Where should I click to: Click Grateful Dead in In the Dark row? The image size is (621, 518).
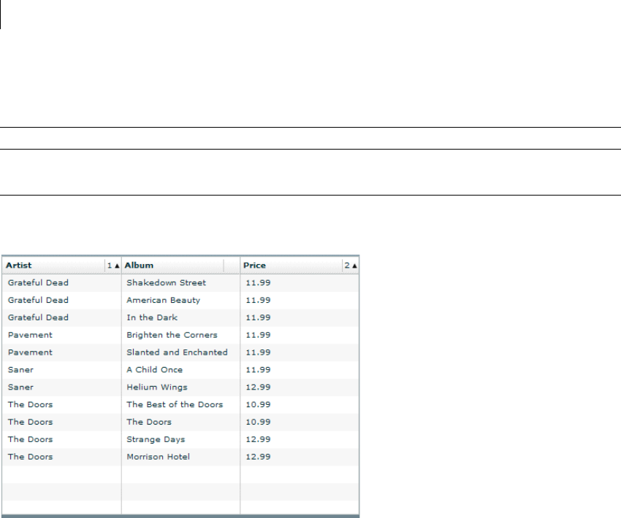38,317
